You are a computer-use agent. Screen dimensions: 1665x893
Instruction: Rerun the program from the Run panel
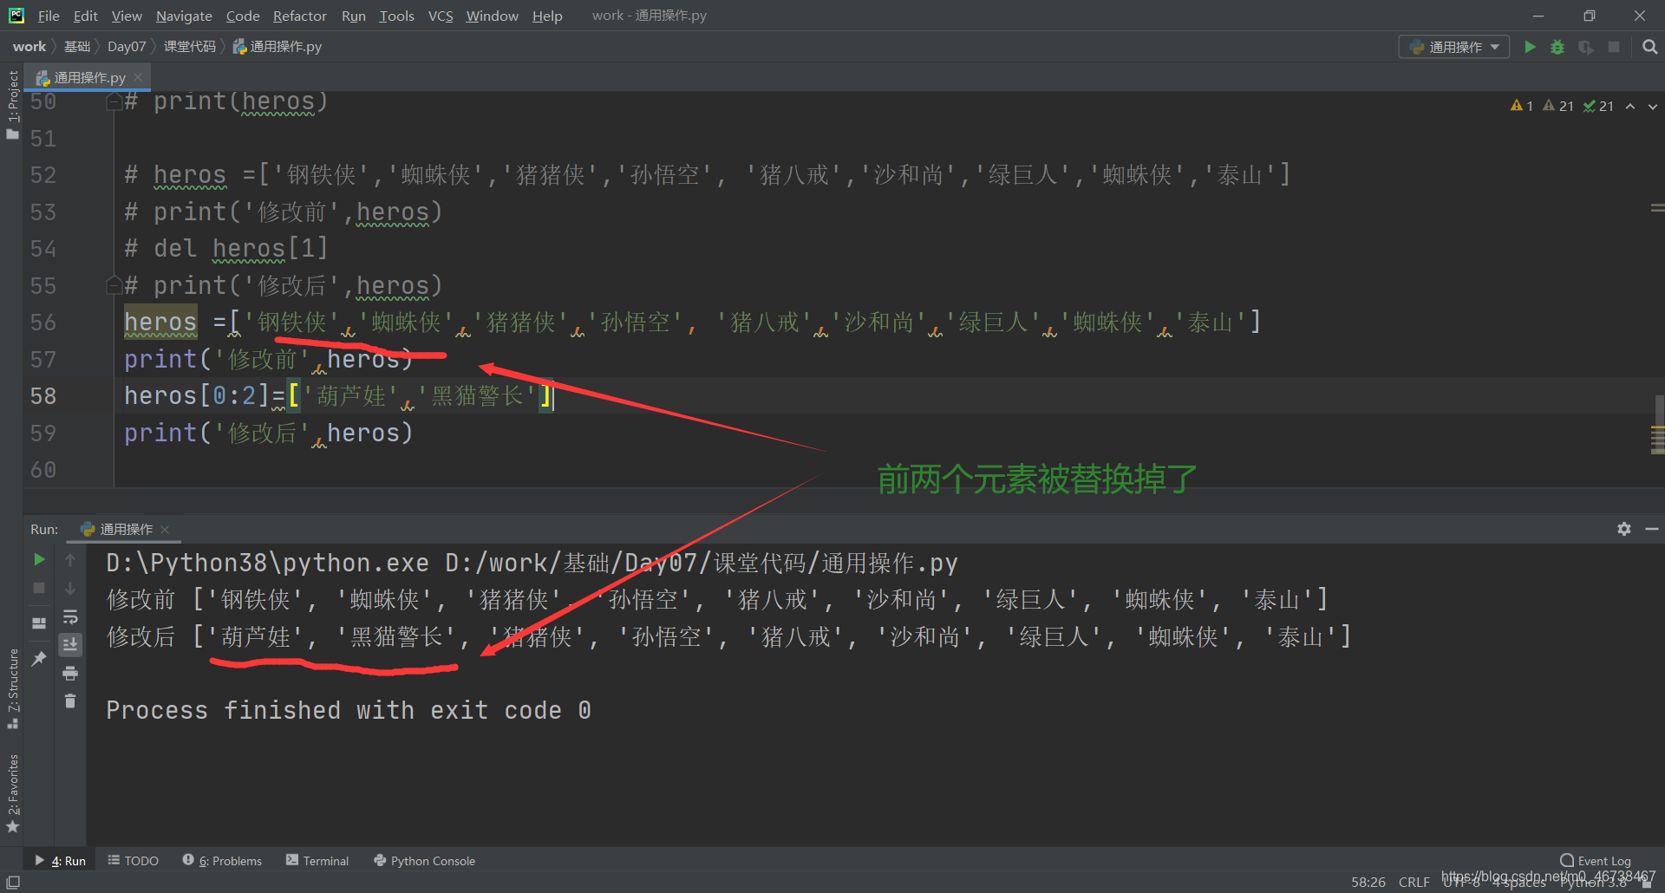pyautogui.click(x=39, y=560)
